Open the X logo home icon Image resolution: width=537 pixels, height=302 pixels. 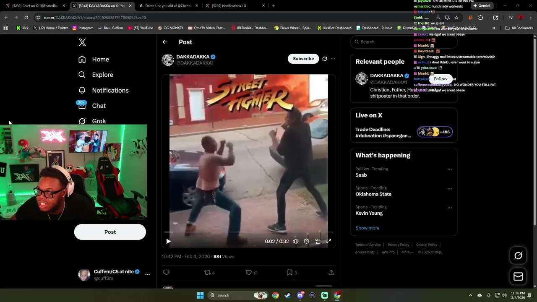coord(82,42)
